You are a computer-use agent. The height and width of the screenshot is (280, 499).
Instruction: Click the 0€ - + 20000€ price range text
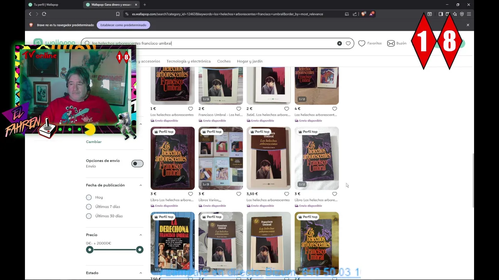[x=99, y=243]
